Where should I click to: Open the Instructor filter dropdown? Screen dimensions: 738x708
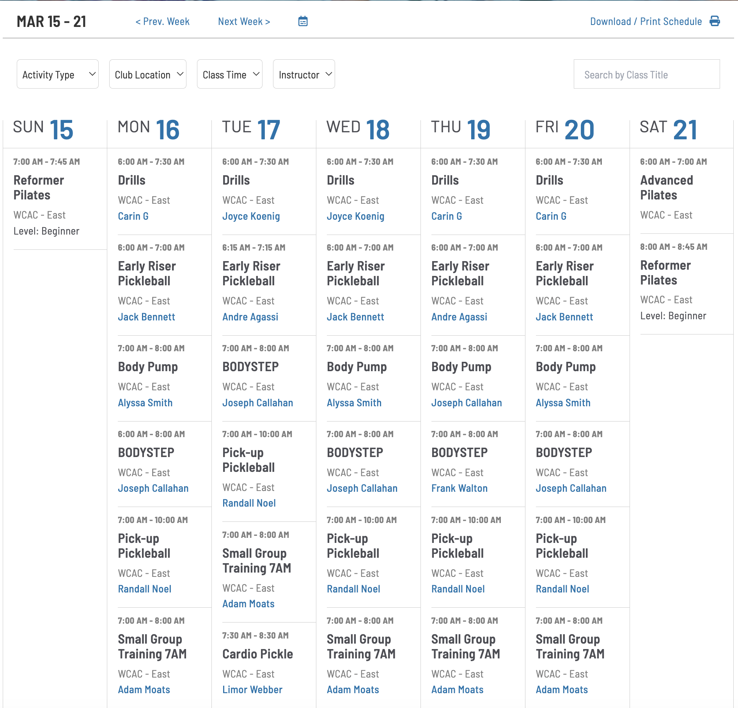click(x=303, y=74)
